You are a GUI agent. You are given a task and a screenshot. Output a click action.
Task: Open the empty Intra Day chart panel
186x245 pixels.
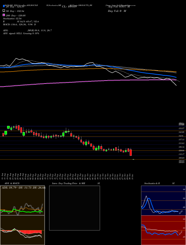point(74,208)
